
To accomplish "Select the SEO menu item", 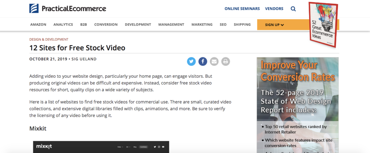I will coord(223,24).
